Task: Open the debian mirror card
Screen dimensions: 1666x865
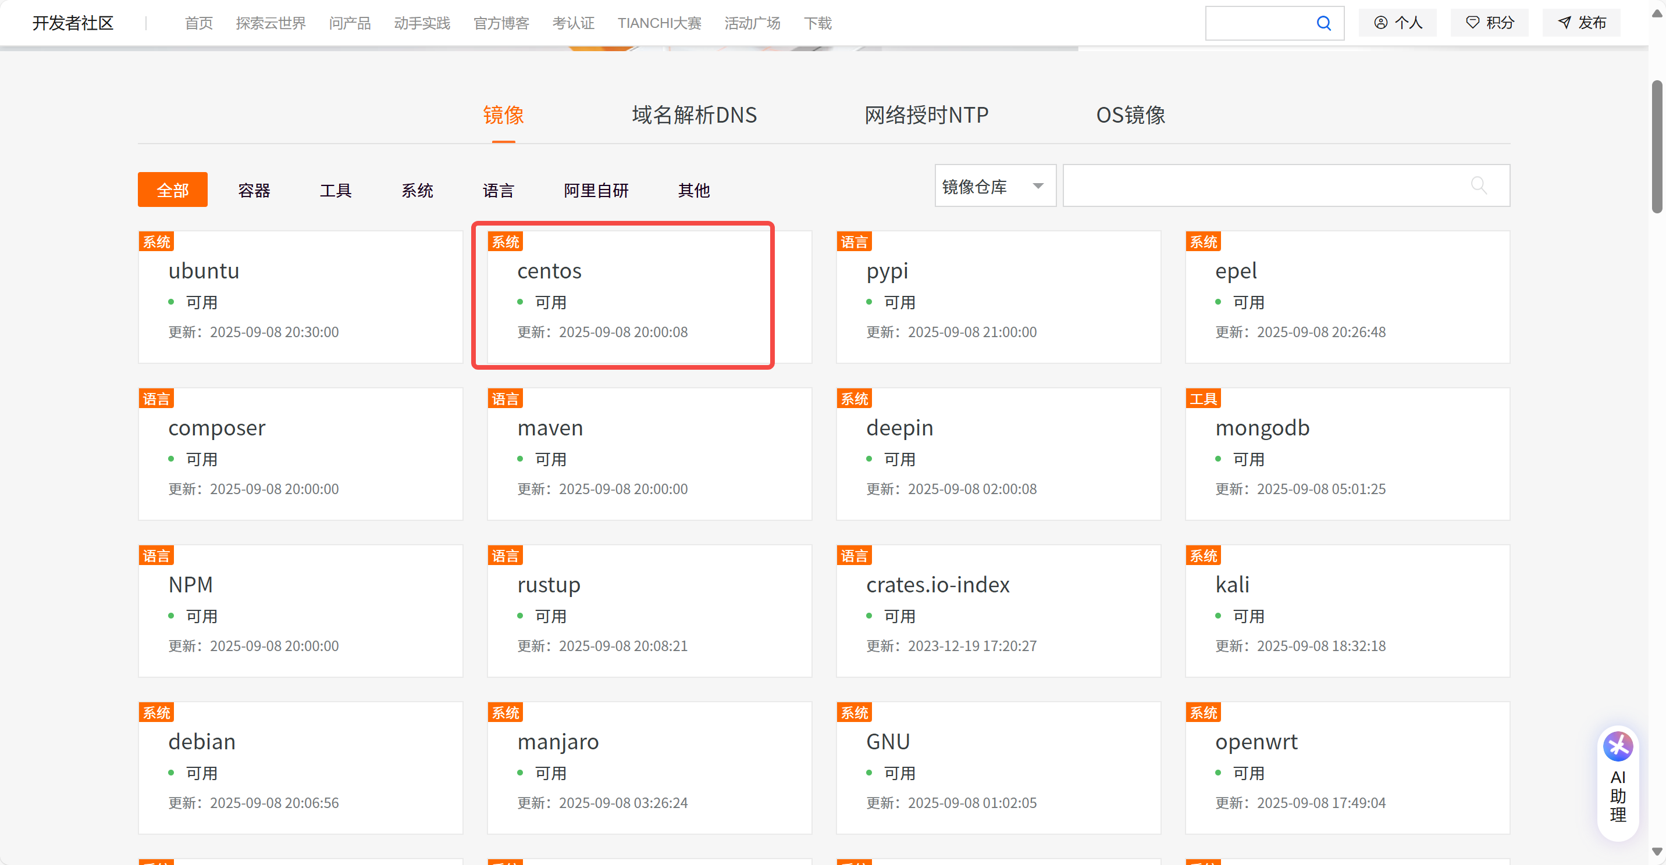Action: 301,768
